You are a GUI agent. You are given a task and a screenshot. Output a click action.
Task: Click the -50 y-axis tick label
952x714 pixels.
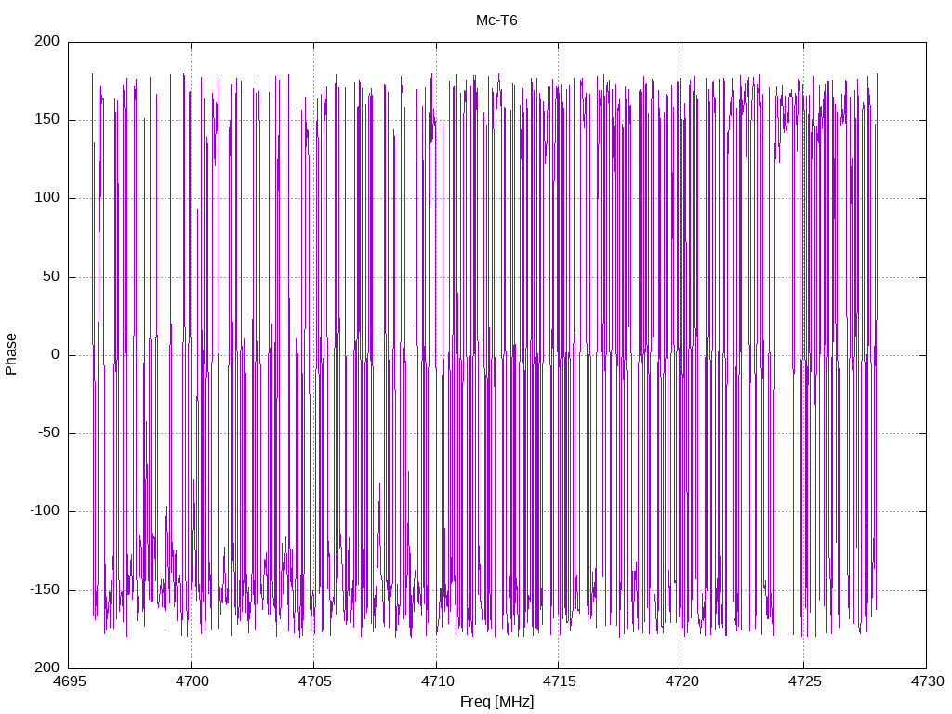[x=49, y=433]
